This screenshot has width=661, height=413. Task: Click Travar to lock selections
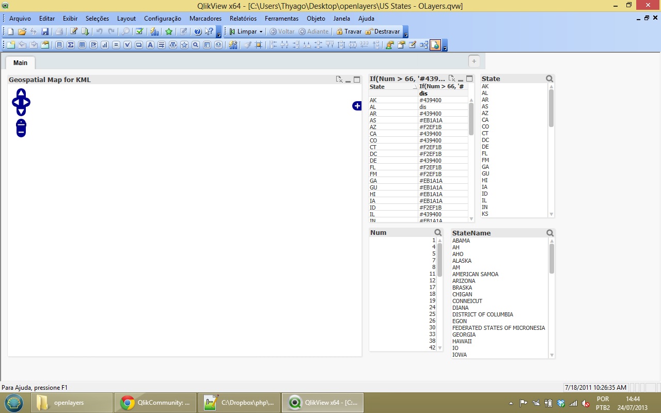[x=349, y=31]
